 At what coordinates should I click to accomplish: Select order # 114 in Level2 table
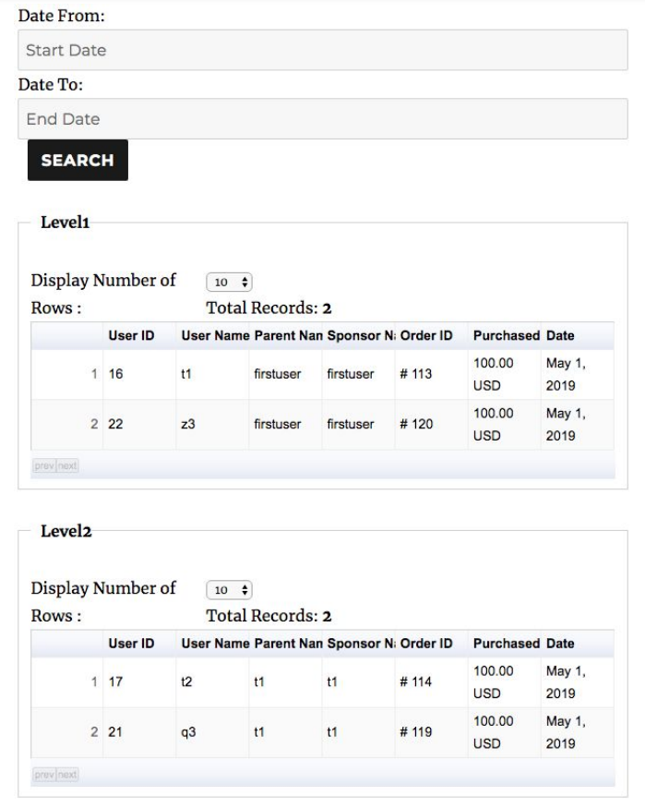(416, 681)
